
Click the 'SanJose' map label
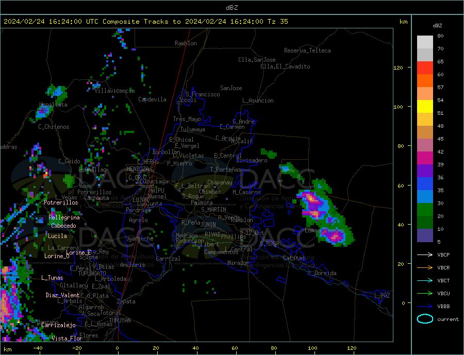click(231, 88)
